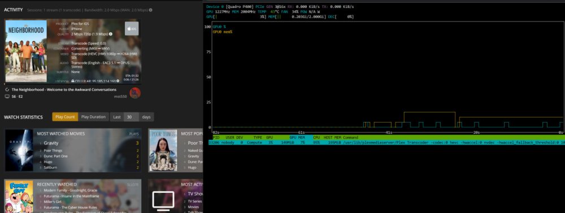Click the 30 days input field
This screenshot has height=213, width=565.
(x=131, y=117)
